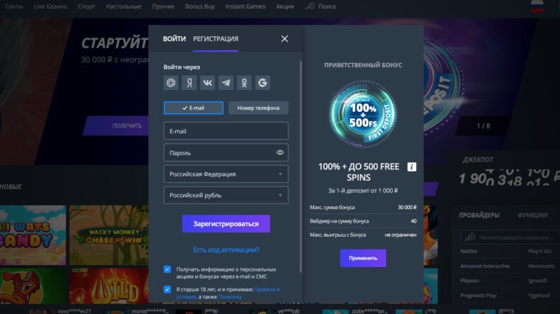This screenshot has height=314, width=560.
Task: Click the provider name search field
Action: click(510, 237)
